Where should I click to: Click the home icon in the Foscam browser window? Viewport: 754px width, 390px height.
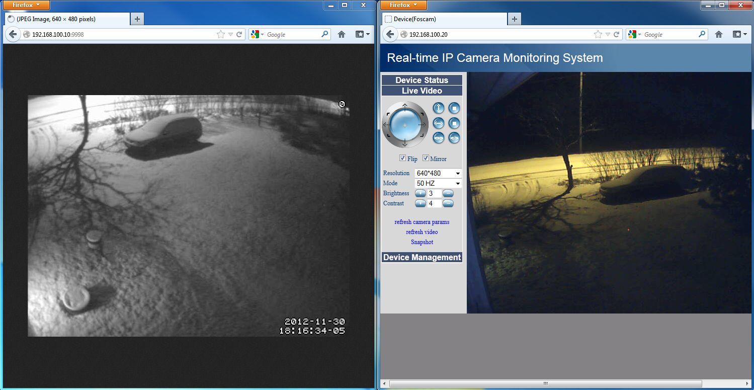click(719, 34)
